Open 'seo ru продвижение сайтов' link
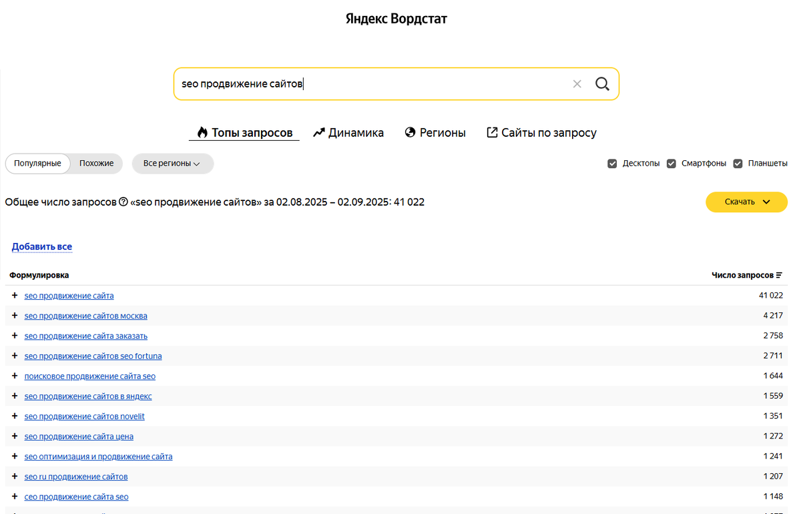The height and width of the screenshot is (514, 801). point(76,477)
